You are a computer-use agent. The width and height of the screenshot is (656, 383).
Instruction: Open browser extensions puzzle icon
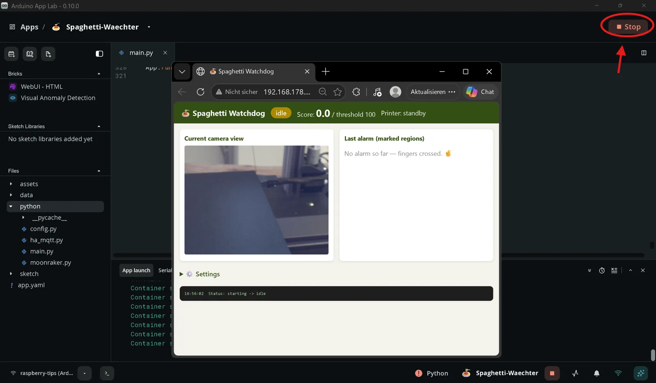point(356,92)
